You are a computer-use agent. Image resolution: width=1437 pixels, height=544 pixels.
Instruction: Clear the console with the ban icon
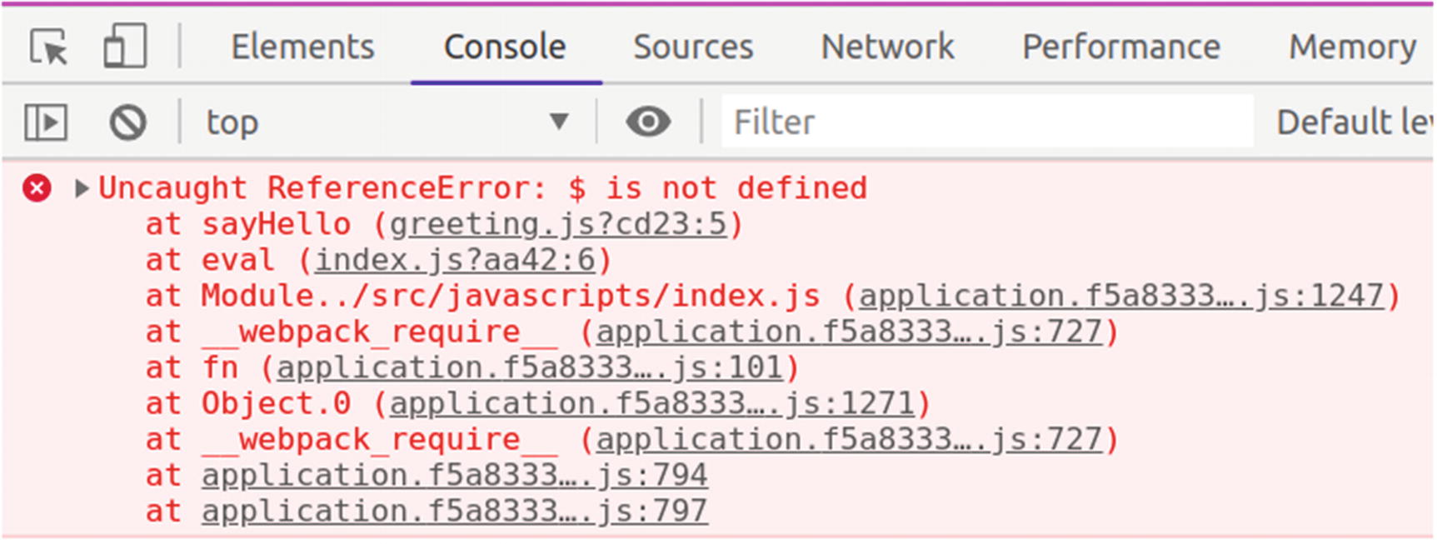(x=127, y=122)
